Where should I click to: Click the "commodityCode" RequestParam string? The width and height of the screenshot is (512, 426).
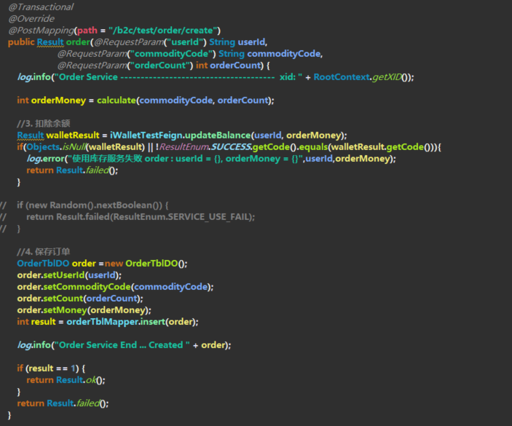click(171, 54)
